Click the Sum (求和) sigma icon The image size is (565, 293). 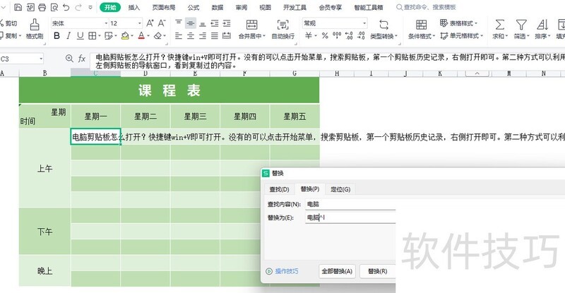point(499,25)
